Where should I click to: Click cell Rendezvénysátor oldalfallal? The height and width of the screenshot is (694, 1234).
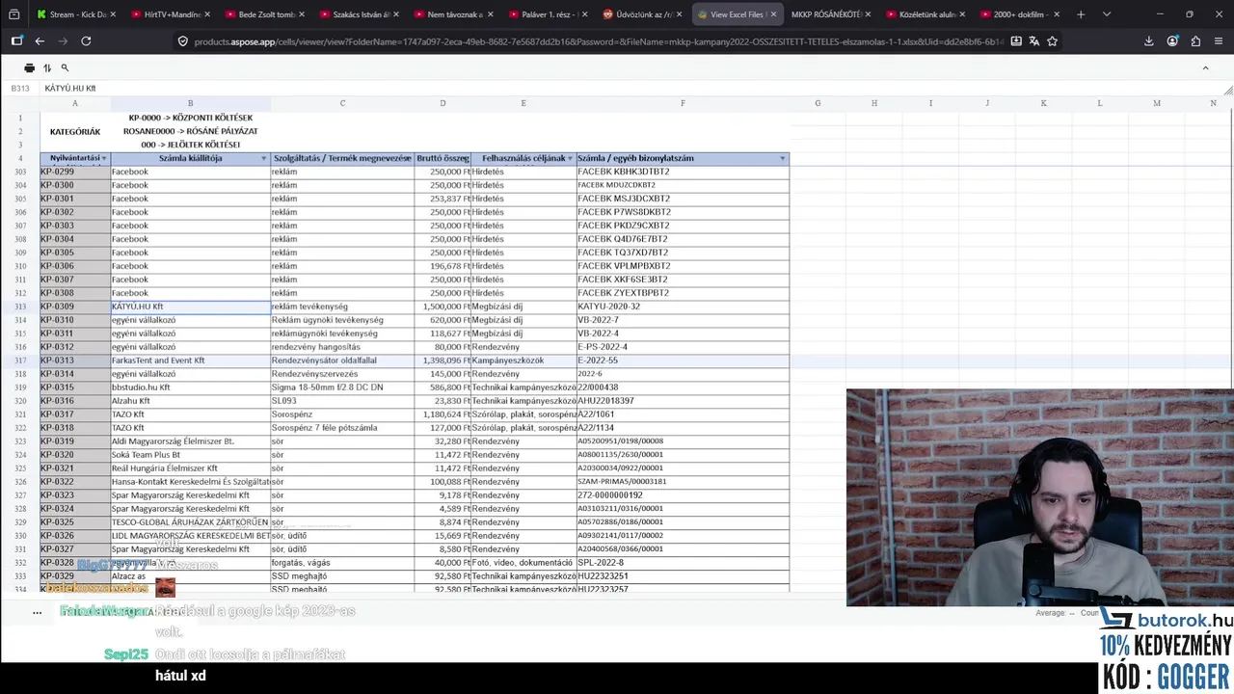pos(342,360)
